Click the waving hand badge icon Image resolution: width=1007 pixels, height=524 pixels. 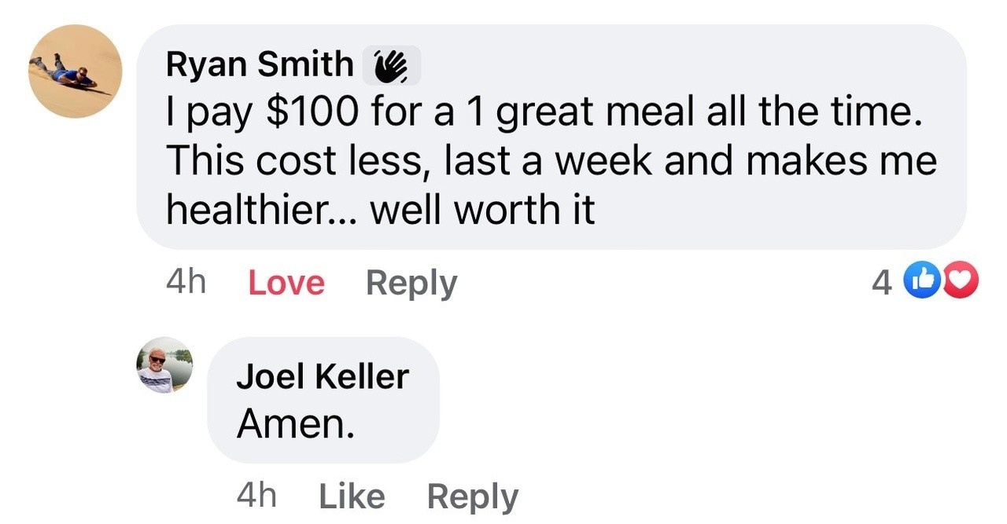pyautogui.click(x=391, y=66)
